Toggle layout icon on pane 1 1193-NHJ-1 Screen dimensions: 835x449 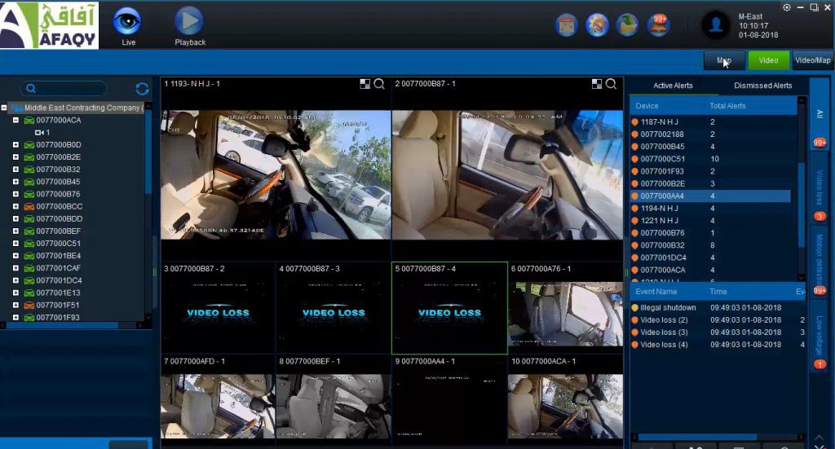click(x=364, y=84)
